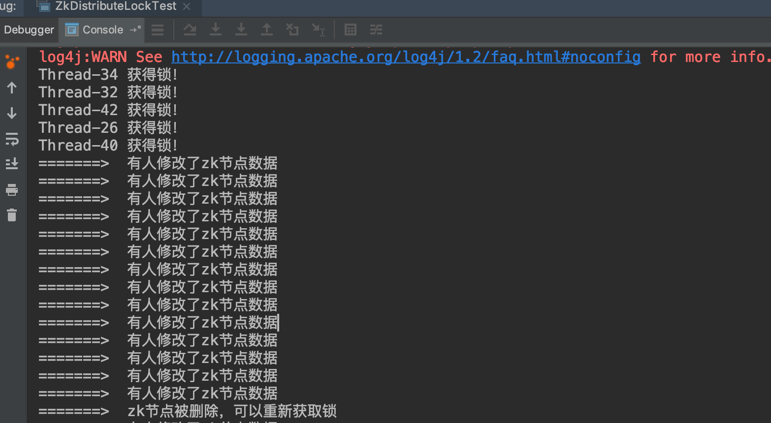Click the orange rerun debug bug icon

pos(12,62)
